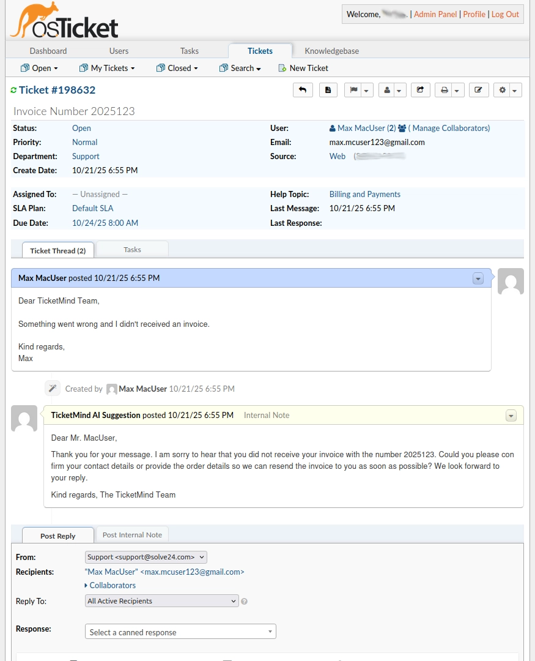
Task: Click the Transfer ticket icon
Action: [x=420, y=89]
